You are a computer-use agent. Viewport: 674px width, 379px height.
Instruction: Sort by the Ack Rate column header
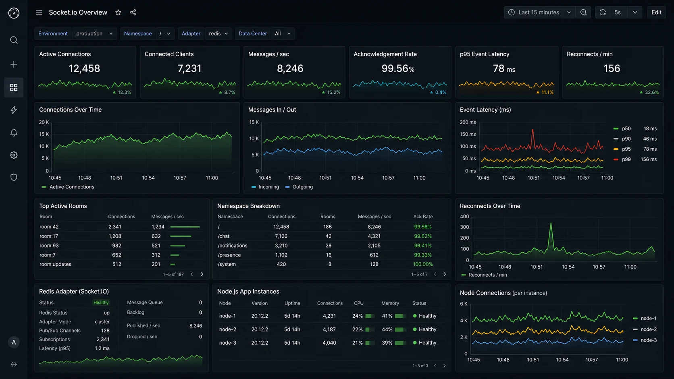click(423, 217)
